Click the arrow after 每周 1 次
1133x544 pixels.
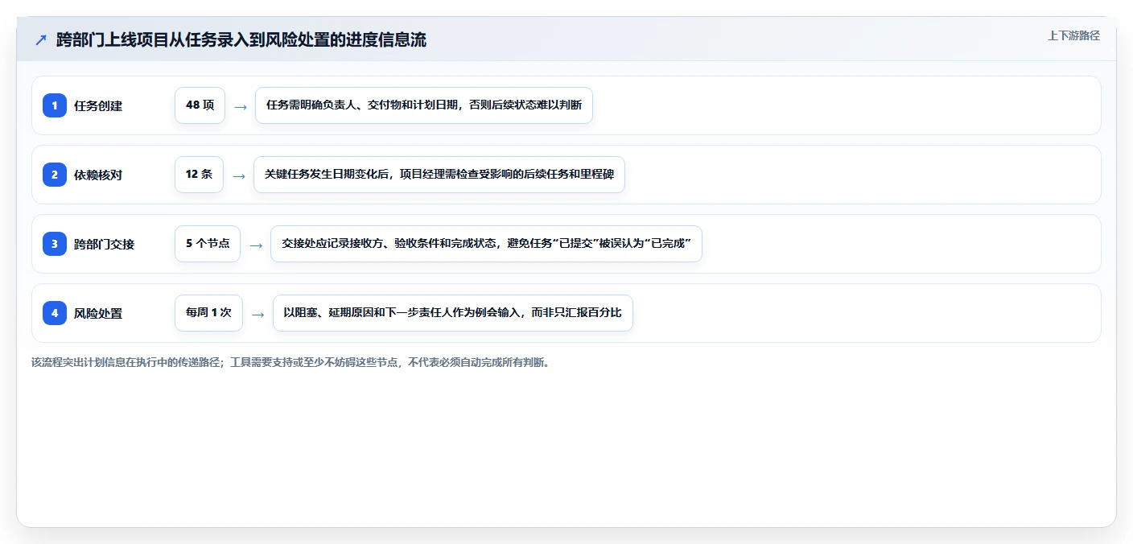(257, 314)
